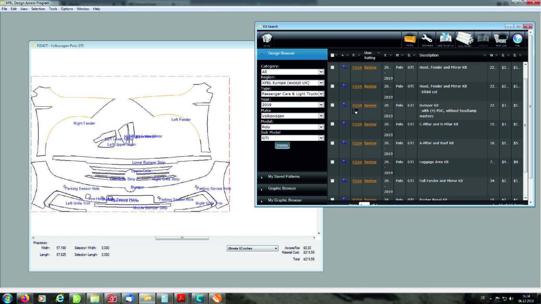Click magnifier preview icon for Luggage Area Kit
Image resolution: width=541 pixels, height=304 pixels.
tap(344, 162)
